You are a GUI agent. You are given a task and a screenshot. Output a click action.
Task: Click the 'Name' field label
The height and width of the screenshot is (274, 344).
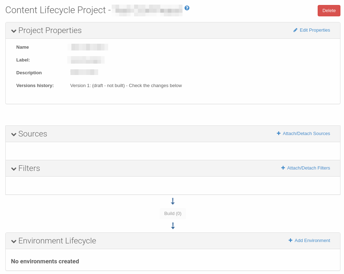pyautogui.click(x=22, y=47)
